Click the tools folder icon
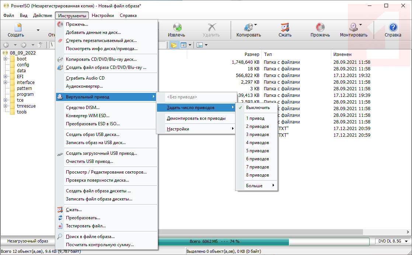Viewport: 412px width, 255px height. [13, 112]
